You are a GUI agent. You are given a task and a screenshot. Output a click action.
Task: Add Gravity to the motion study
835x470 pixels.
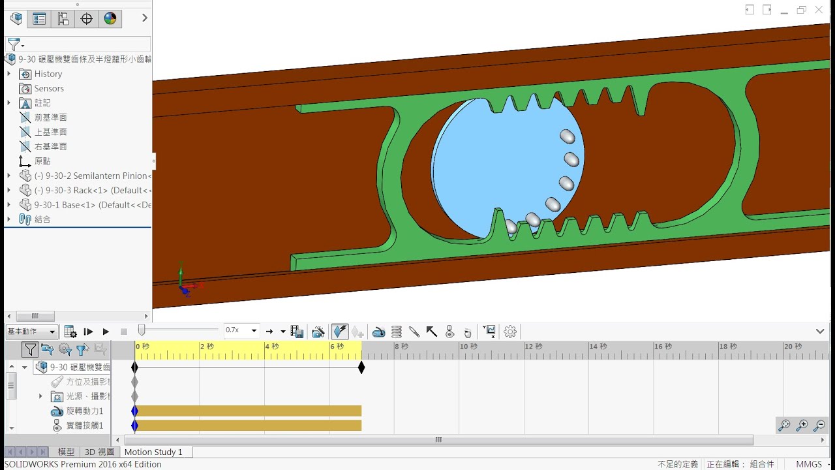[467, 332]
